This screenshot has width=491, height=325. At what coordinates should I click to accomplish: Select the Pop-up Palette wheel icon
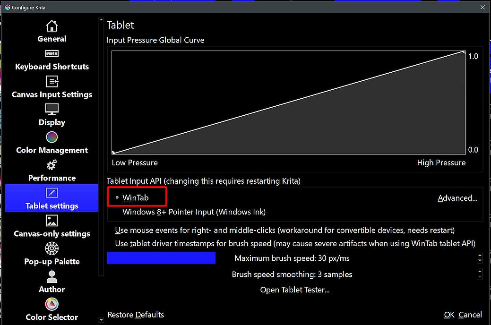coord(52,248)
